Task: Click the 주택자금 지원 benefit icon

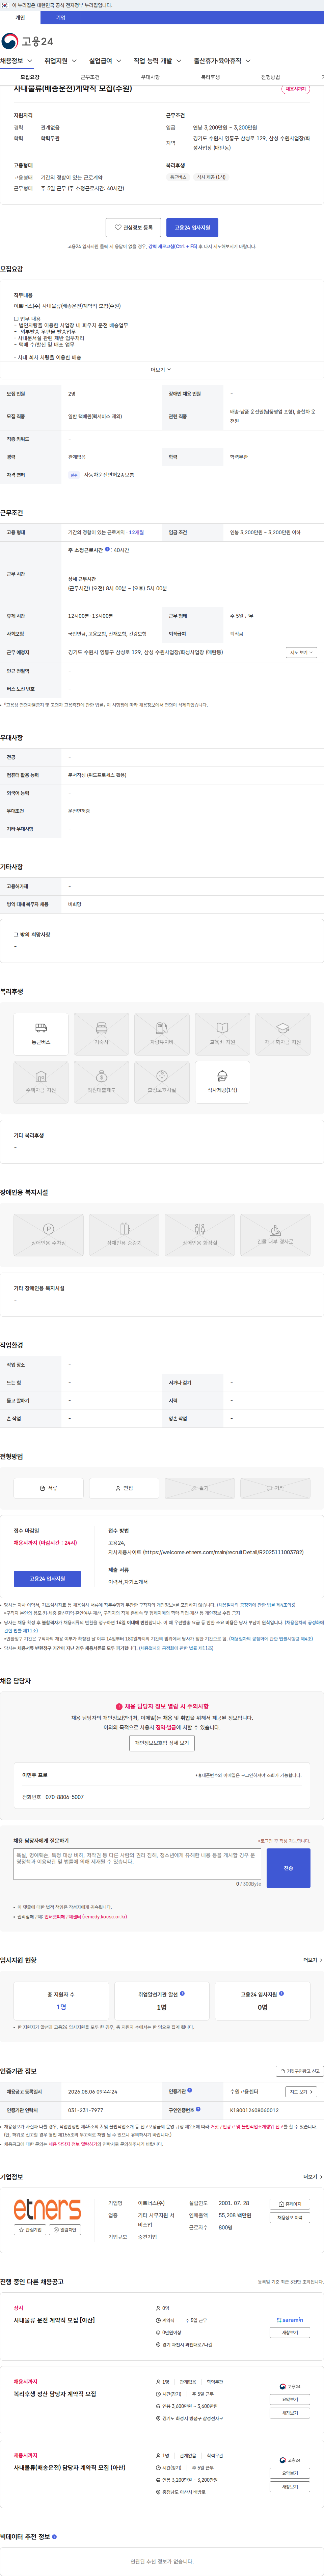Action: [41, 1082]
